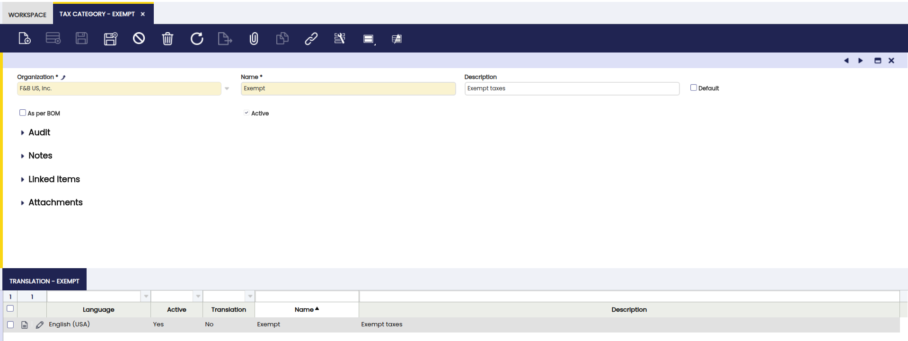
Task: Expand the Linked Items section
Action: click(53, 179)
